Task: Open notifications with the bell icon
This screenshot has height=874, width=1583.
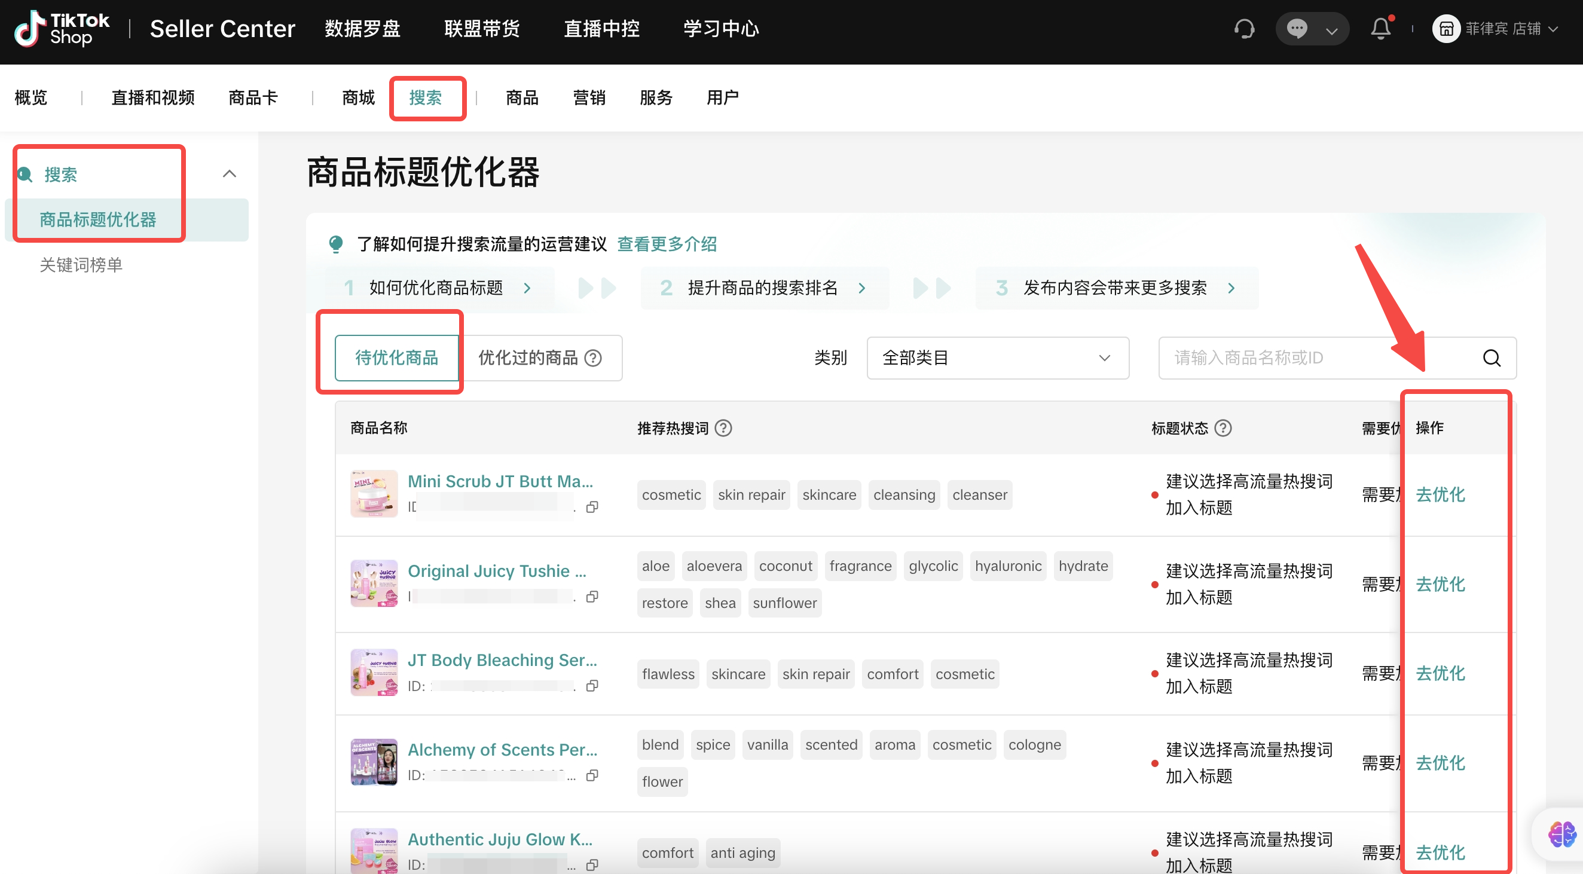Action: point(1380,28)
